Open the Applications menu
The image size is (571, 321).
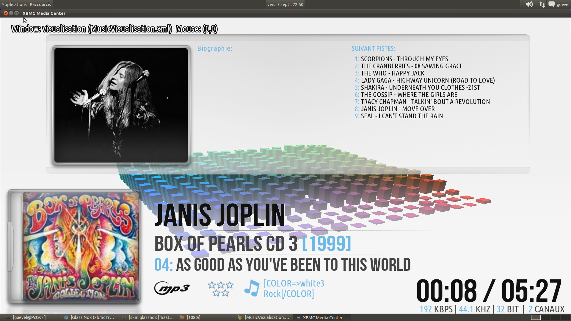tap(14, 4)
